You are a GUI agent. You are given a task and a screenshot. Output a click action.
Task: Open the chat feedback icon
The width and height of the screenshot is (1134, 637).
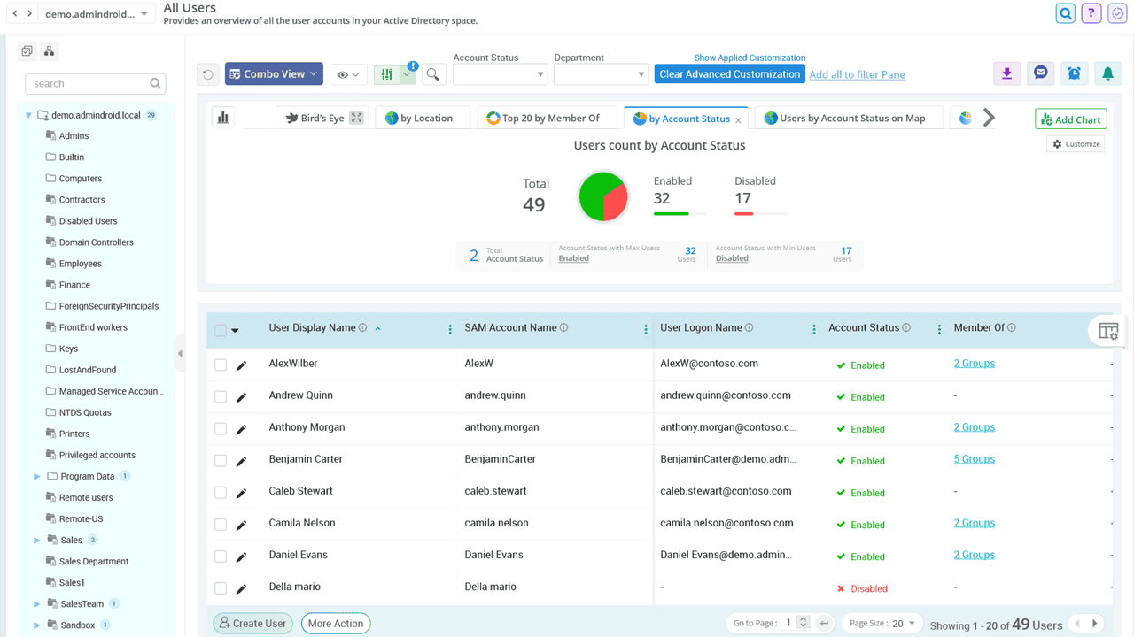[1041, 73]
